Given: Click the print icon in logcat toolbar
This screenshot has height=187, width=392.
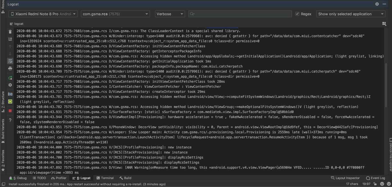Looking at the screenshot, I should click(10, 68).
